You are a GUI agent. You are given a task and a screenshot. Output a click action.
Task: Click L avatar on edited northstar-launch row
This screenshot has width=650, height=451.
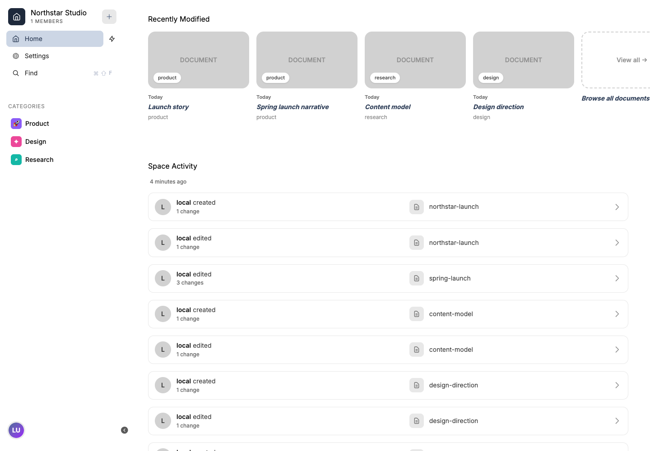163,243
